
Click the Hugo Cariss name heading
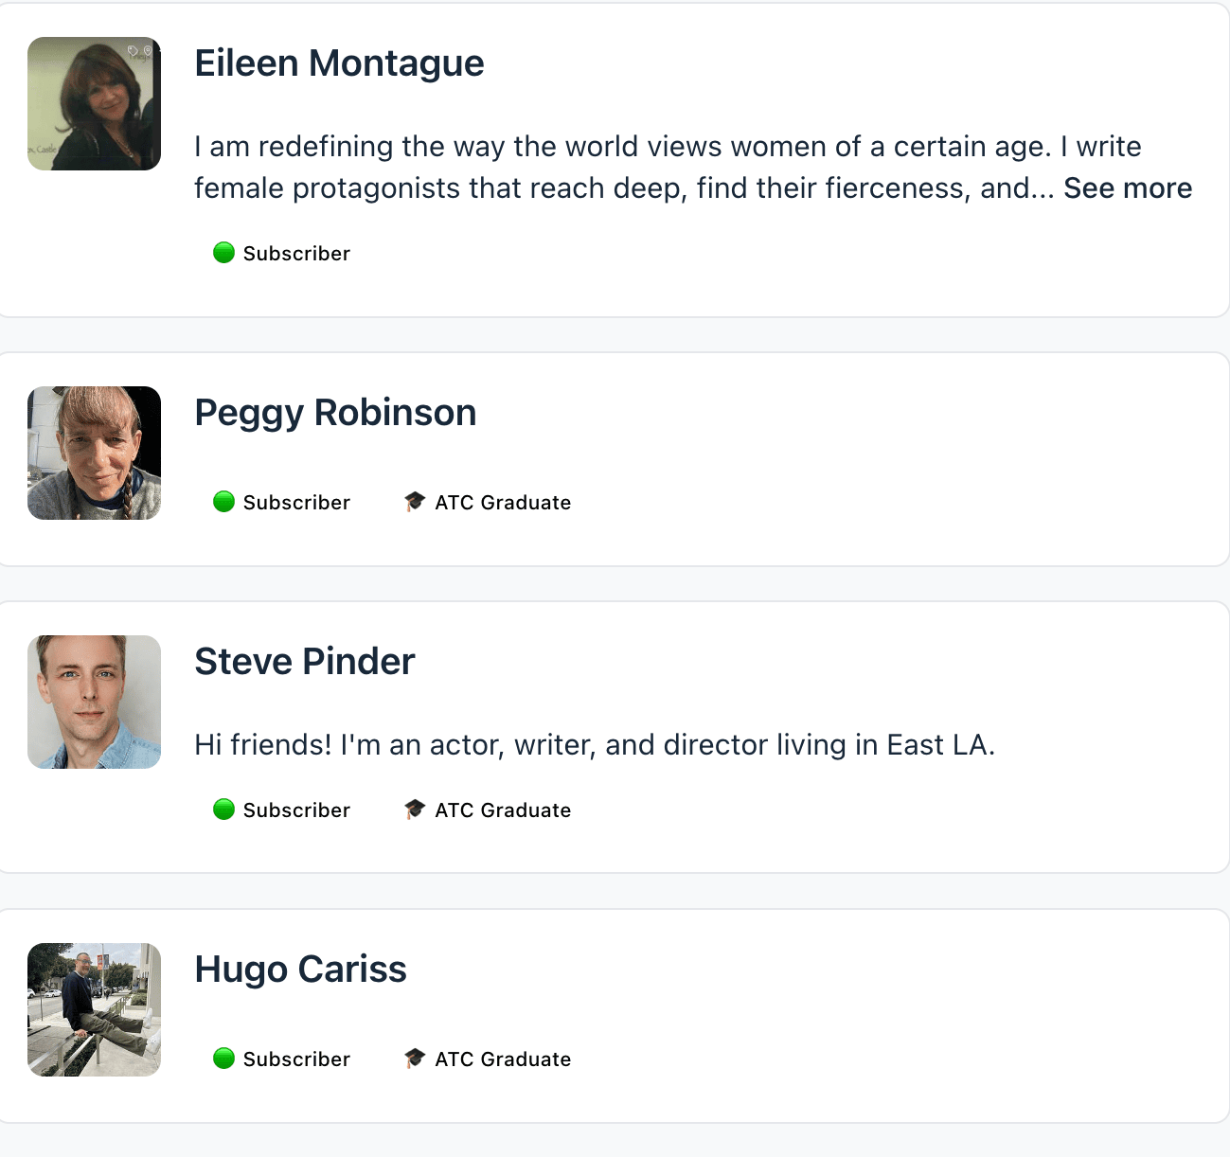[x=300, y=970]
